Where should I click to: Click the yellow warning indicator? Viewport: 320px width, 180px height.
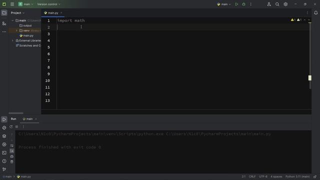click(x=293, y=20)
